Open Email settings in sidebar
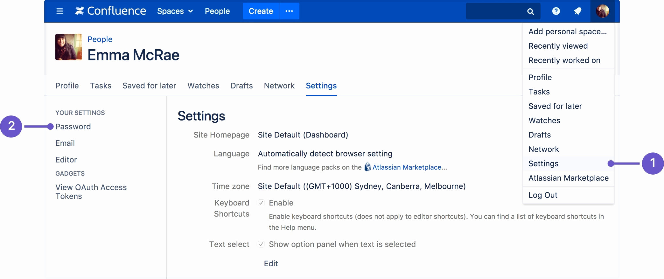Viewport: 664px width, 279px height. point(65,143)
